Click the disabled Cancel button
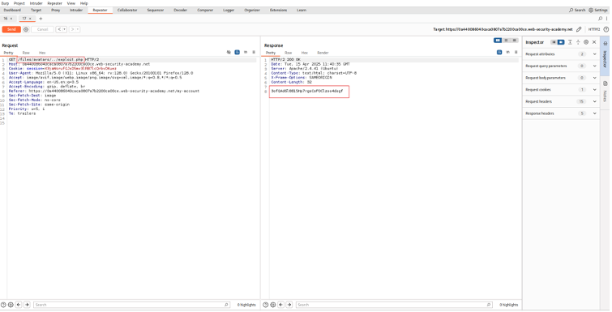Image resolution: width=612 pixels, height=312 pixels. point(42,29)
